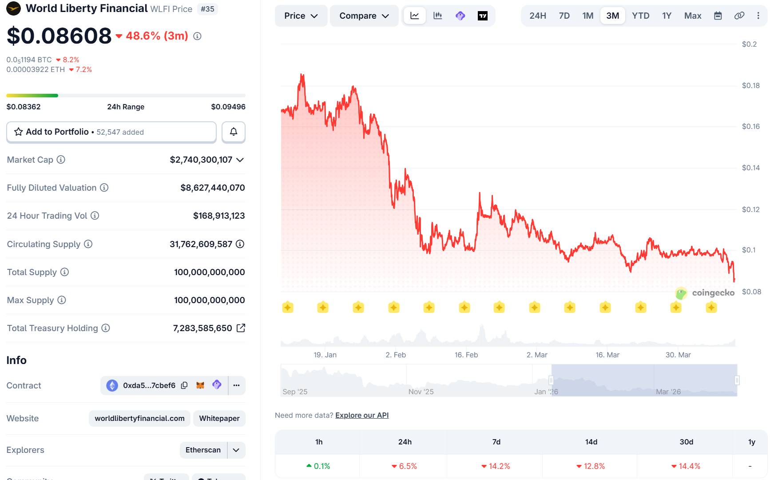Screen dimensions: 770x480
Task: Add WLFI token to MetaMask
Action: pos(200,385)
